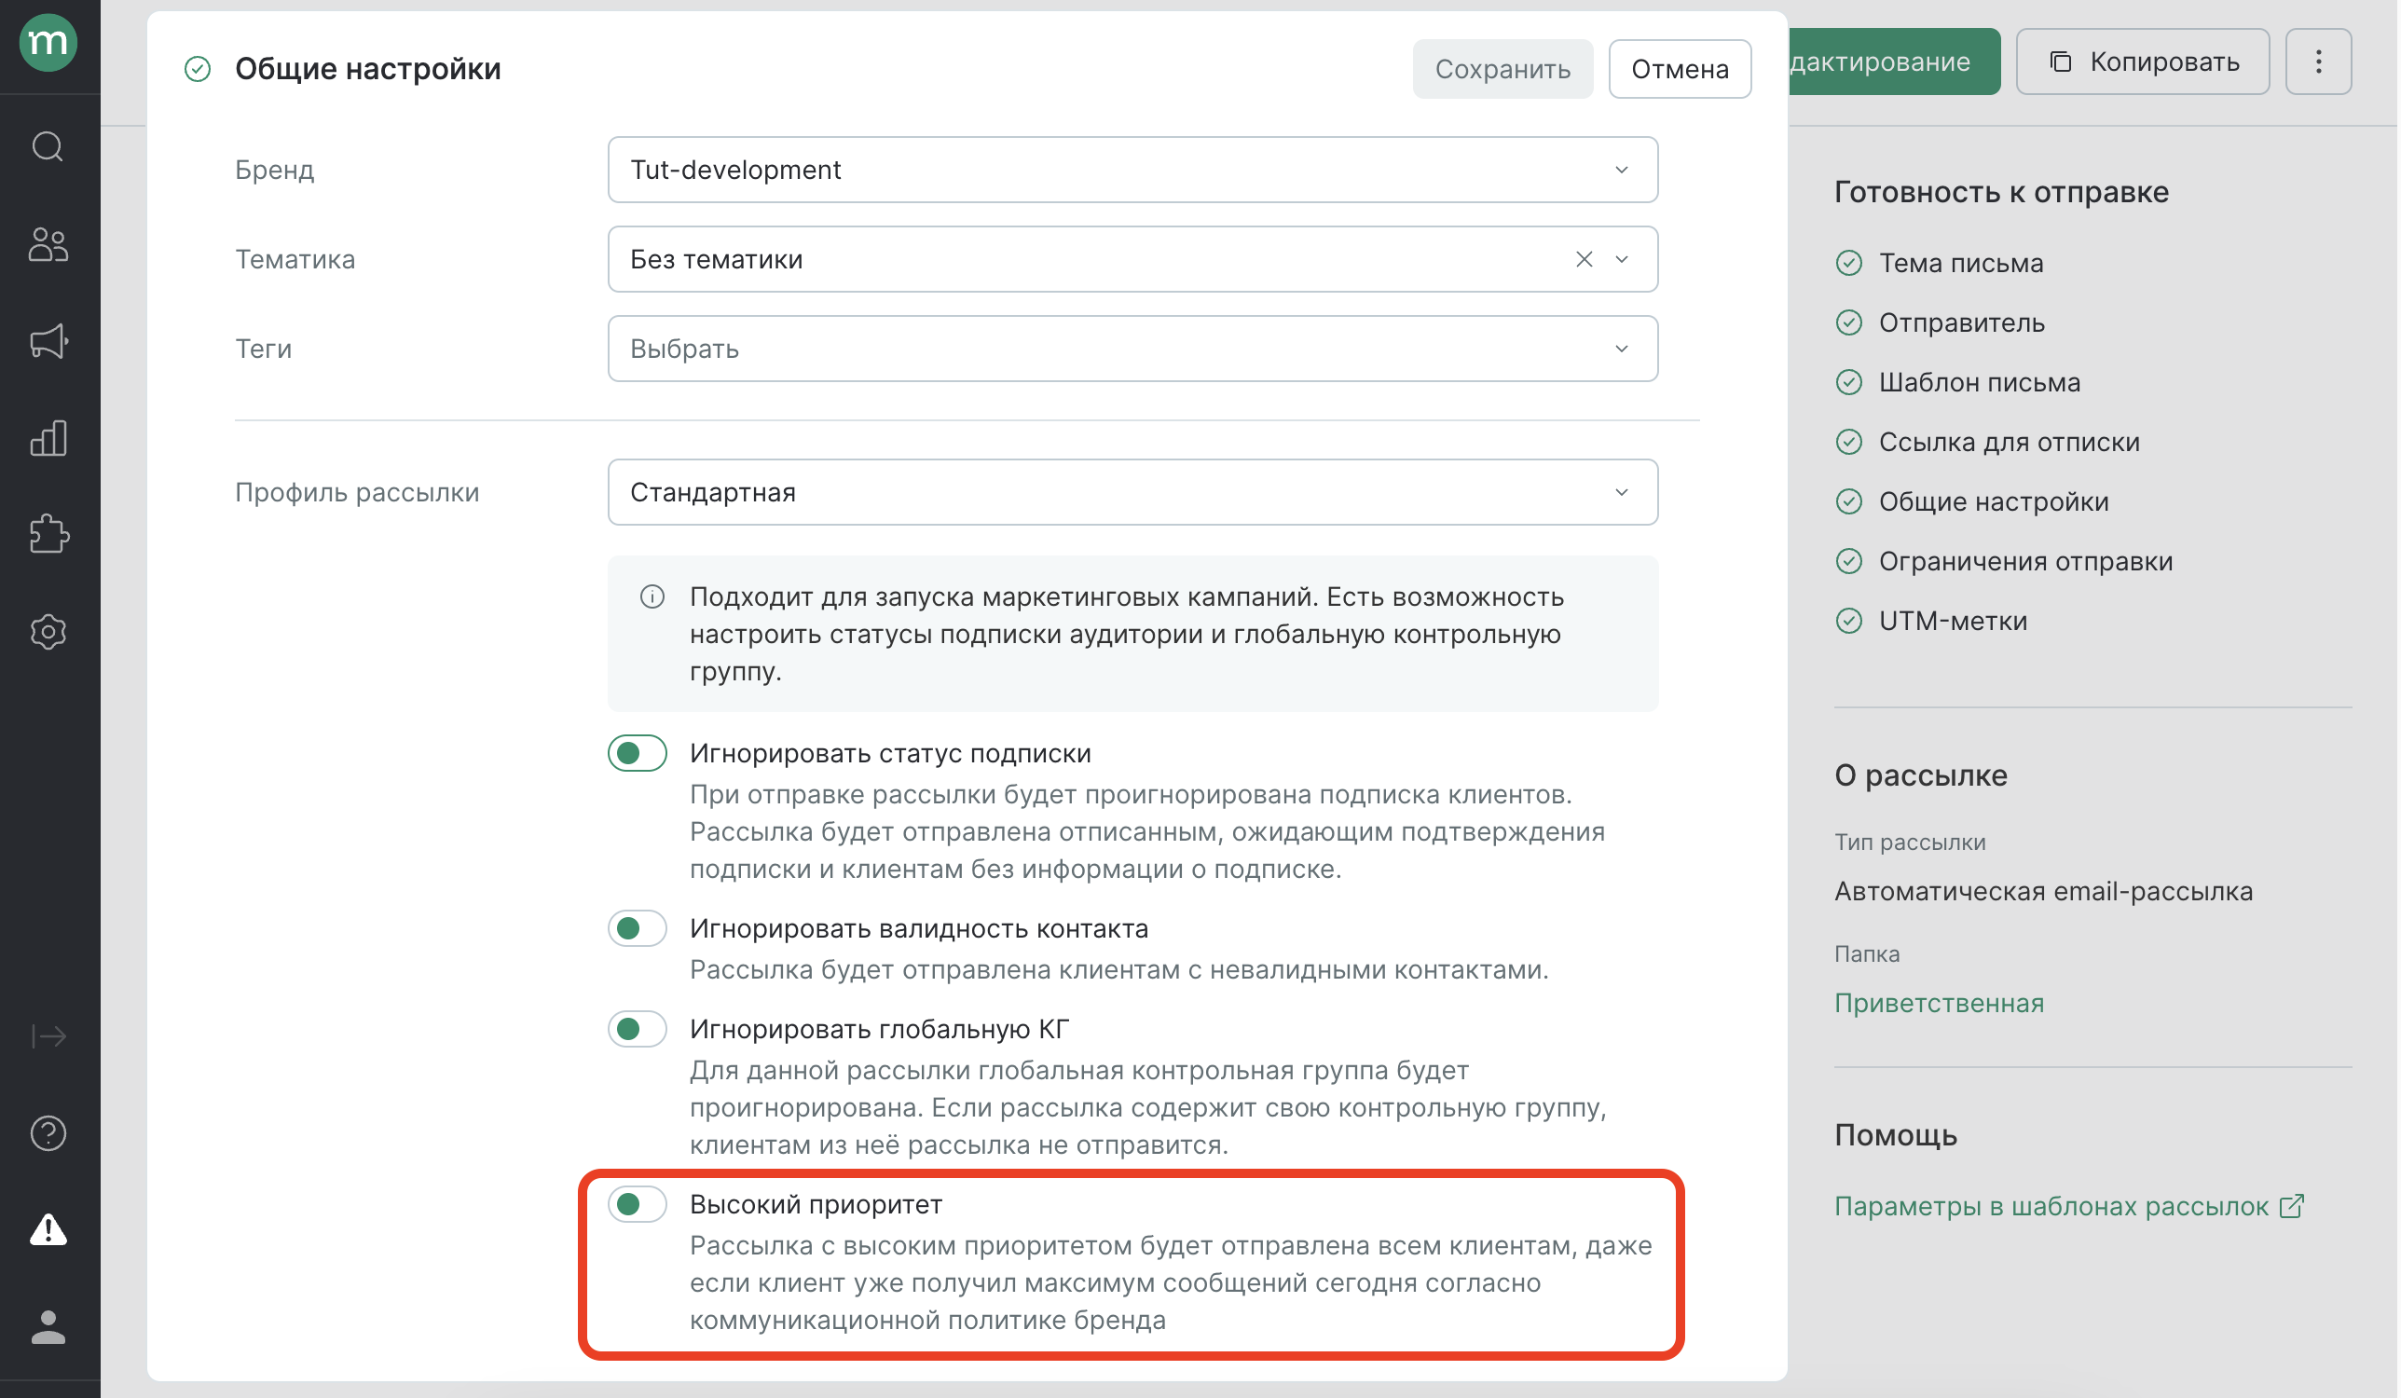Click the green Редактирование button
The width and height of the screenshot is (2401, 1398).
coord(1896,62)
